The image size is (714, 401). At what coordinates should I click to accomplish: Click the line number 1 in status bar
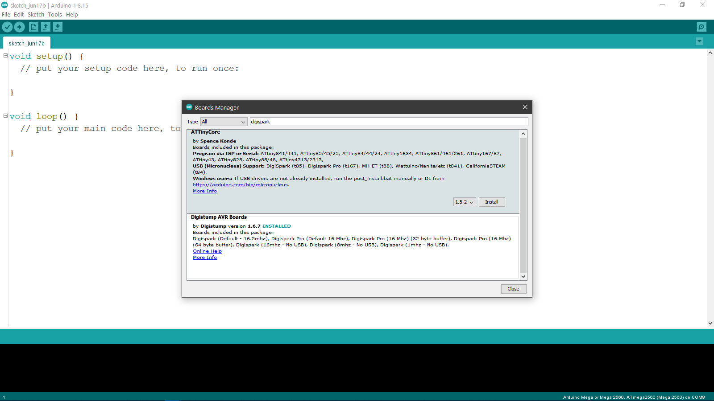(x=4, y=397)
